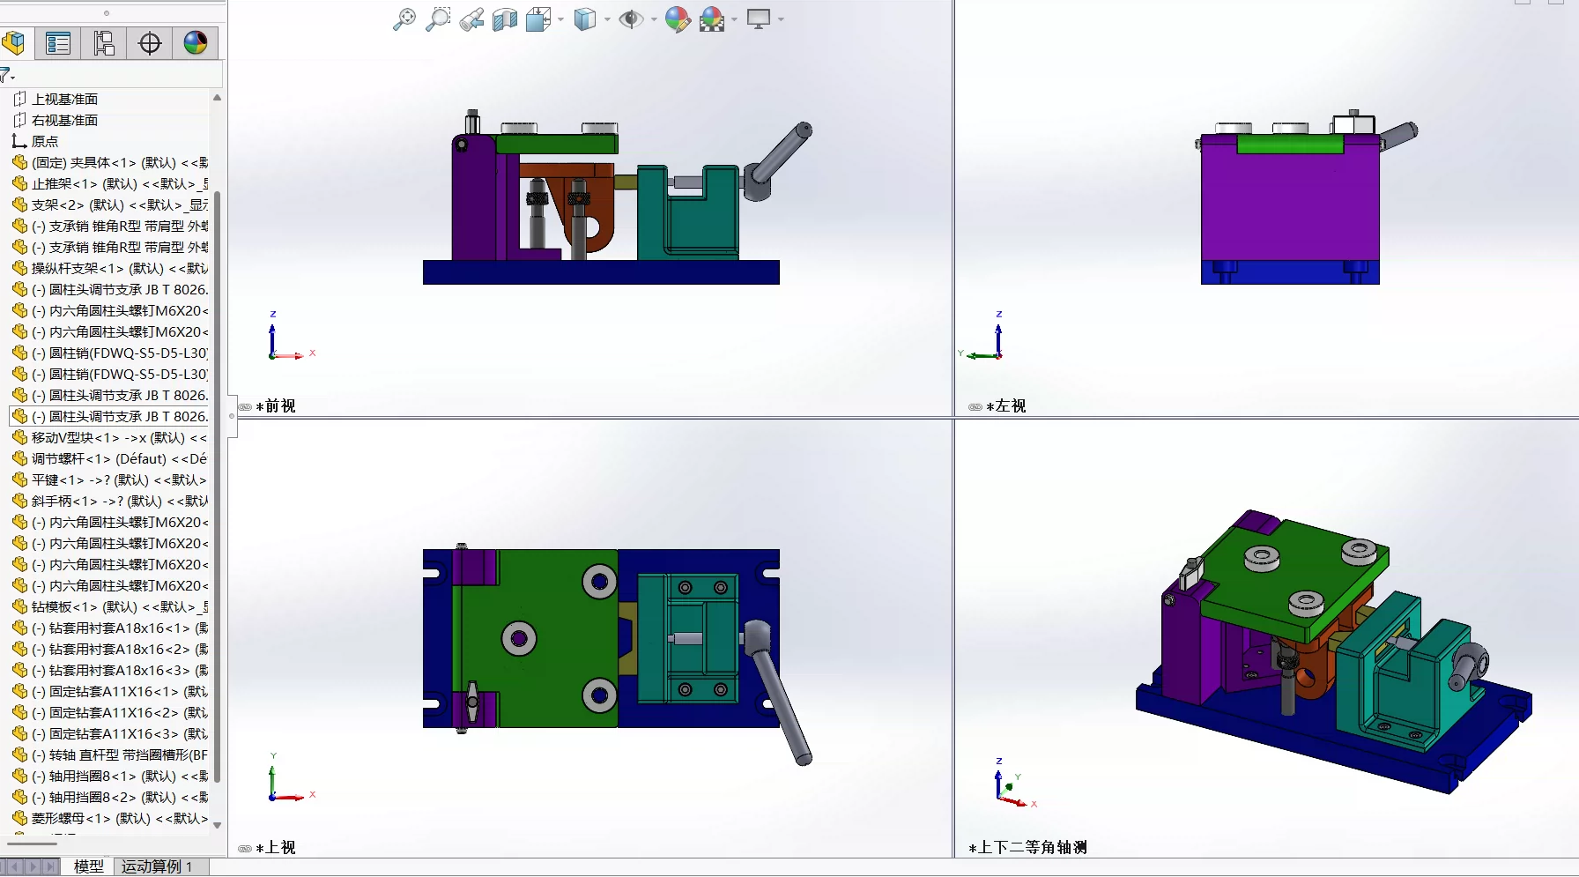Image resolution: width=1579 pixels, height=877 pixels.
Task: Open the Hide/Show Items dropdown arrow
Action: (654, 19)
